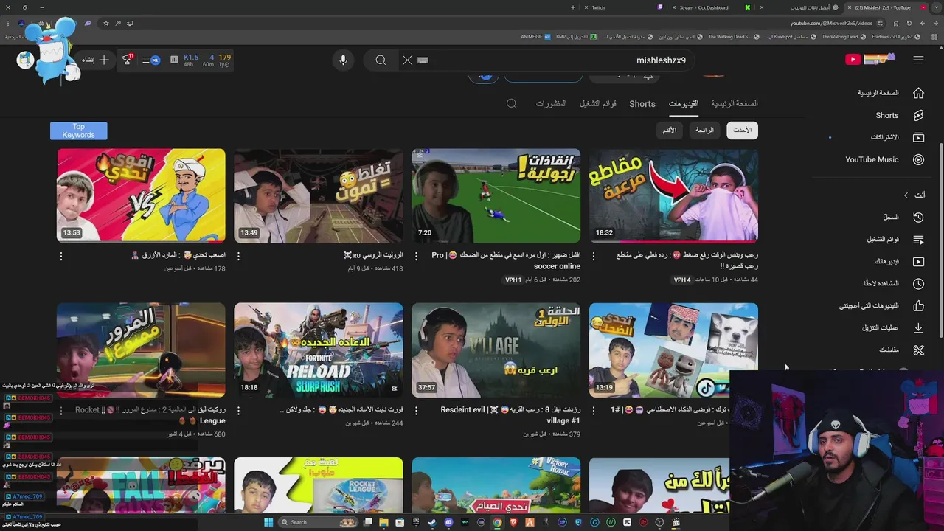Open YouTube Music in the sidebar

click(885, 159)
